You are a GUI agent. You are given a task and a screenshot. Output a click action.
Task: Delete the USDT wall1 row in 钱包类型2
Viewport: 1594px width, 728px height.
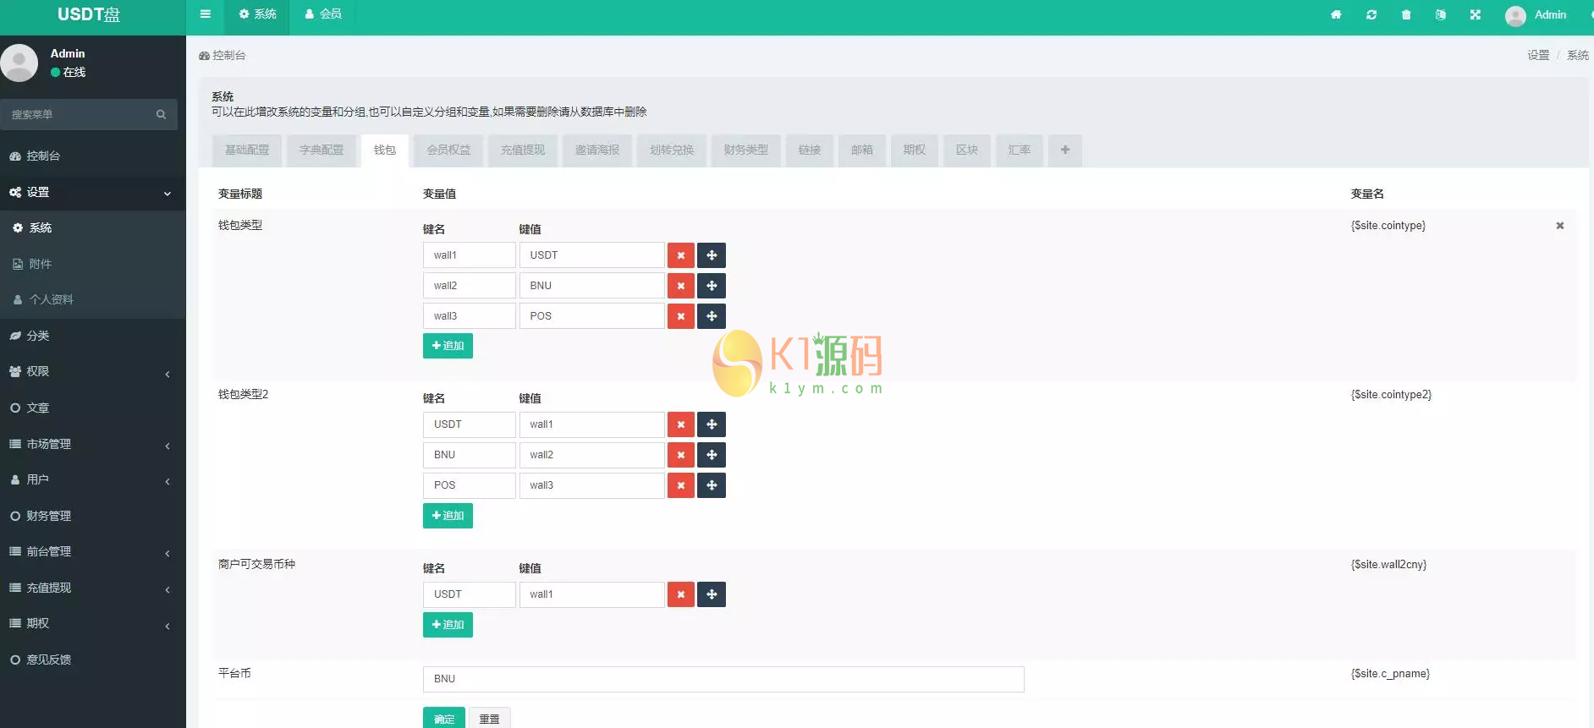point(680,424)
